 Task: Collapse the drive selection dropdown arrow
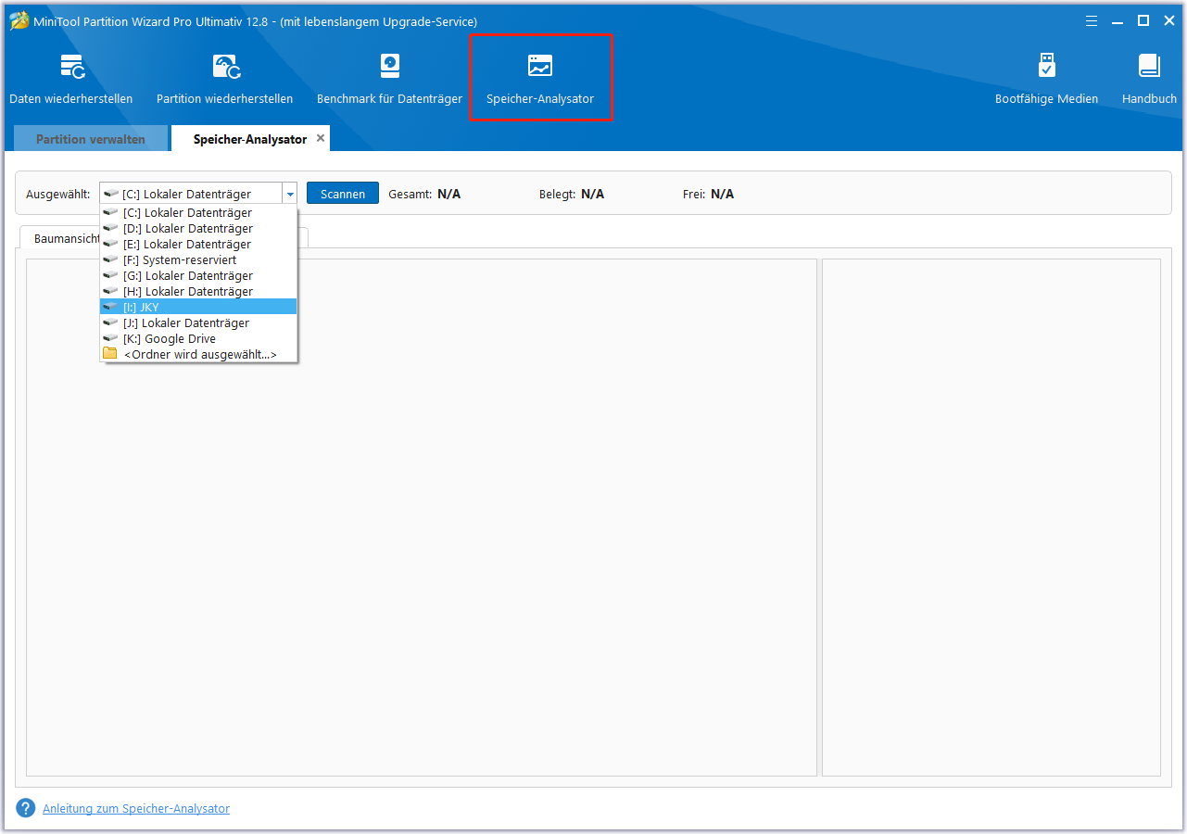coord(290,194)
